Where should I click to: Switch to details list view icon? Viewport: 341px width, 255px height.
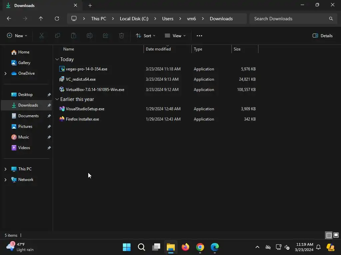[329, 235]
